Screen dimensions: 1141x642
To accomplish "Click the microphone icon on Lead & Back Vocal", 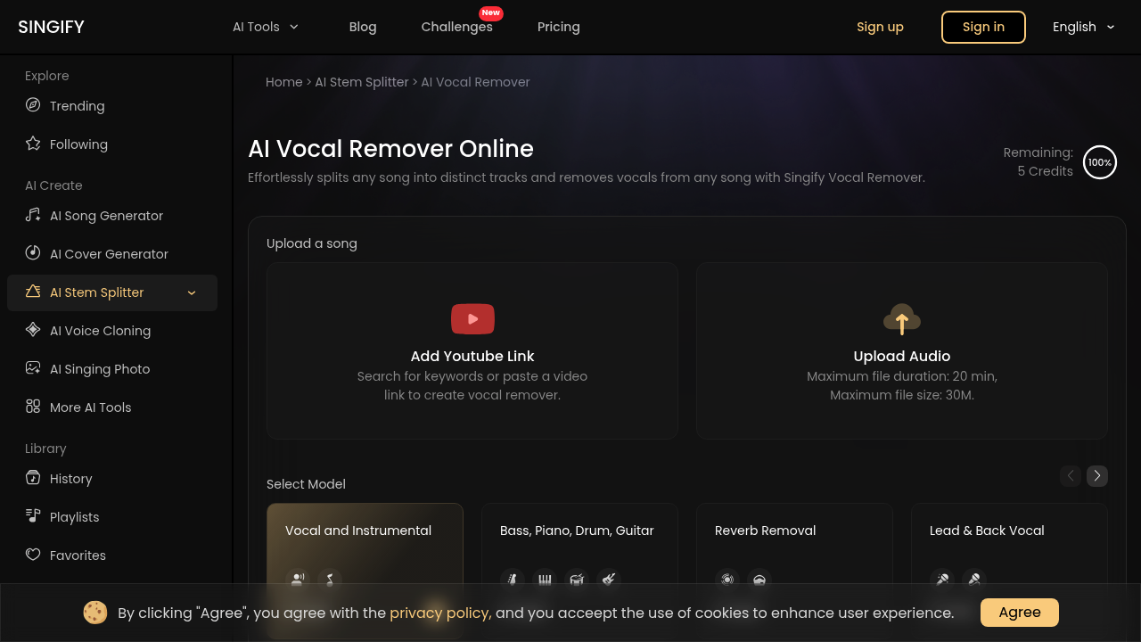I will pos(942,580).
